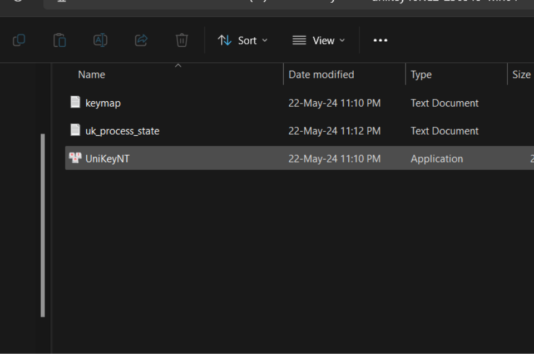Image resolution: width=534 pixels, height=356 pixels.
Task: Select the uk_process_state file name
Action: 122,131
